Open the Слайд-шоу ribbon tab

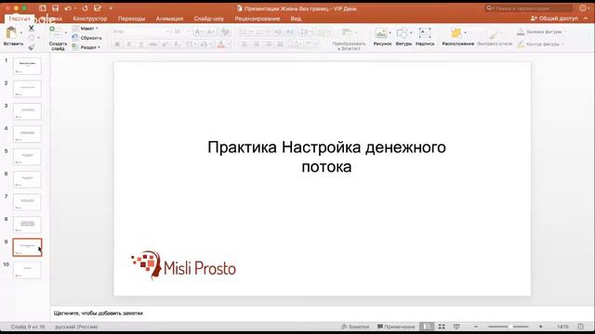click(208, 19)
